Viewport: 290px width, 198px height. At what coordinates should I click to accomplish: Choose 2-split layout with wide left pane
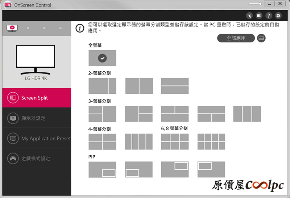[102, 86]
